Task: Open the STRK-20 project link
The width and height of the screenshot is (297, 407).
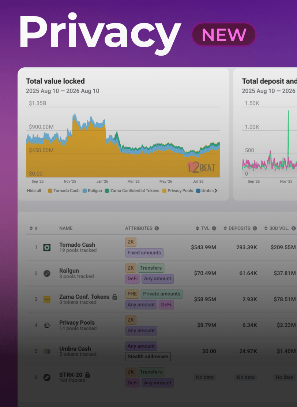Action: click(71, 374)
